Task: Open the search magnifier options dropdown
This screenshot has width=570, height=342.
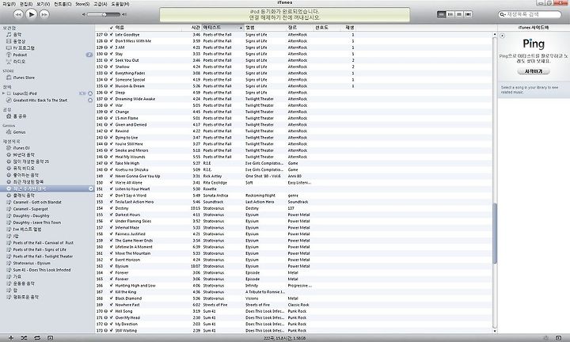Action: [503, 14]
